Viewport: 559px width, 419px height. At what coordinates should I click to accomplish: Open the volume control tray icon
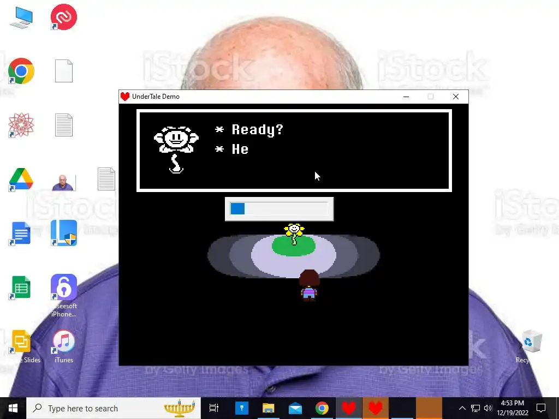pyautogui.click(x=488, y=408)
